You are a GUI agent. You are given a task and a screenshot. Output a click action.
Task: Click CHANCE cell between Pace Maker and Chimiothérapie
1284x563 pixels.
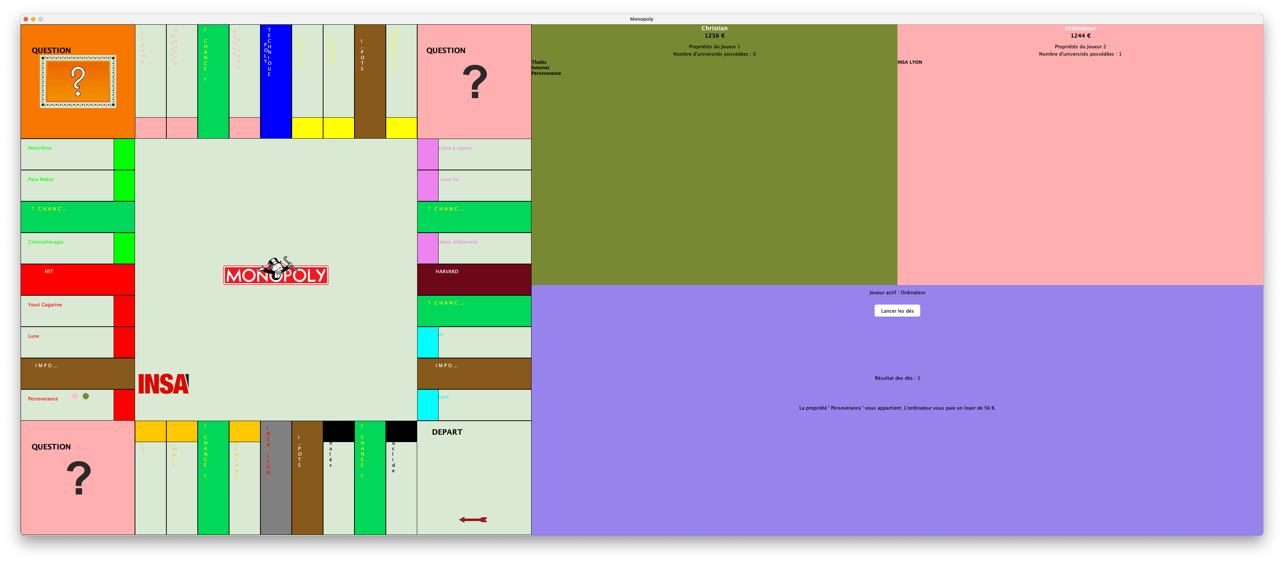click(x=78, y=217)
